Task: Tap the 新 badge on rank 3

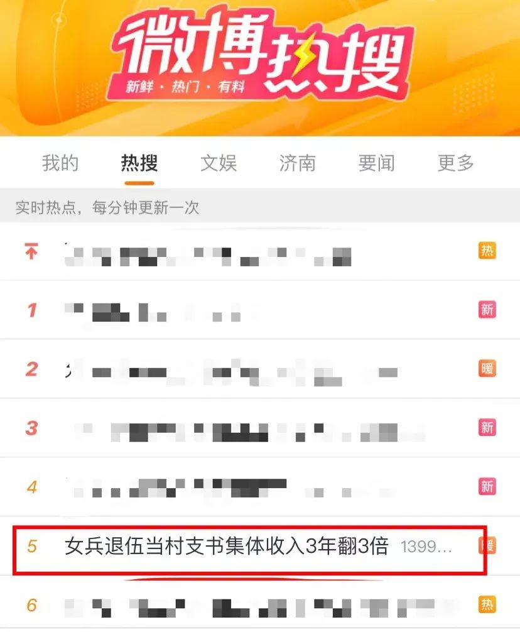Action: [487, 427]
